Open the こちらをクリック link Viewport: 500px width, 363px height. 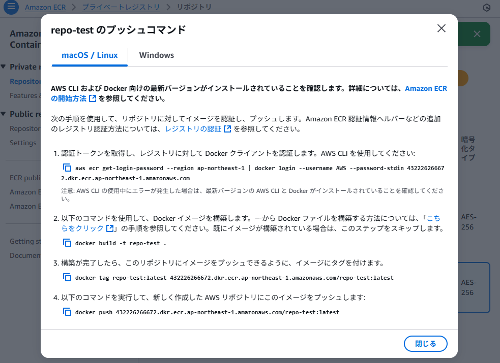433,218
